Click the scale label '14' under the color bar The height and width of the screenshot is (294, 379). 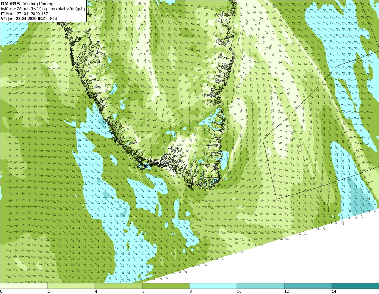point(334,291)
